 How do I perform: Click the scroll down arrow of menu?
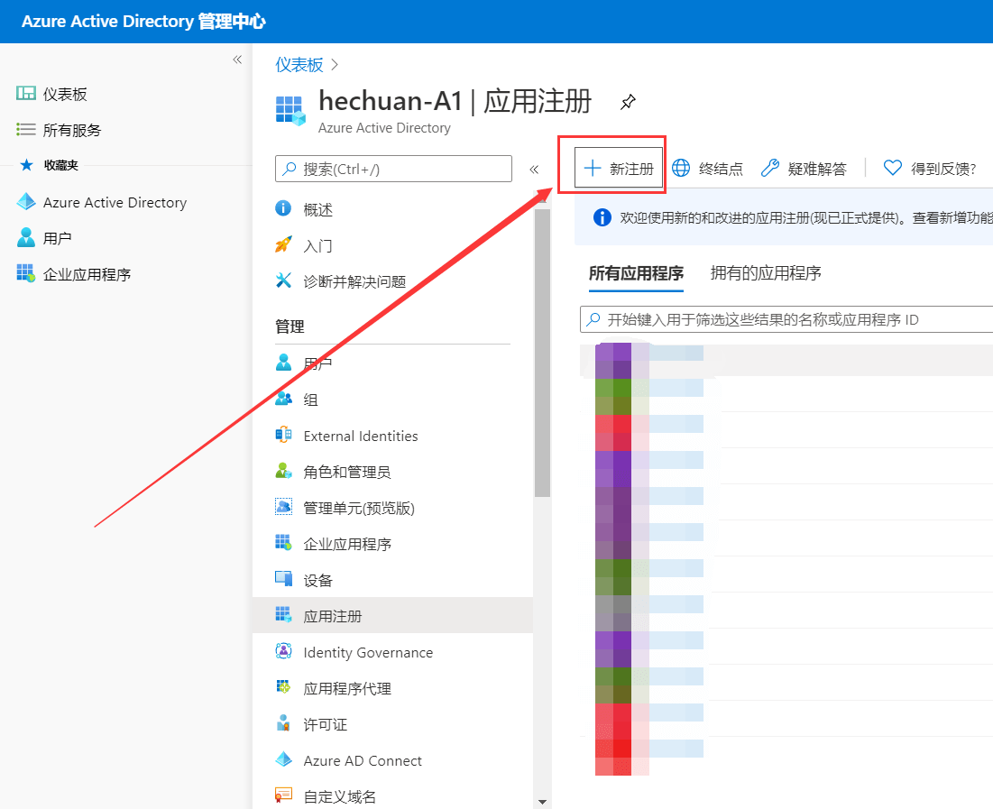tap(542, 801)
